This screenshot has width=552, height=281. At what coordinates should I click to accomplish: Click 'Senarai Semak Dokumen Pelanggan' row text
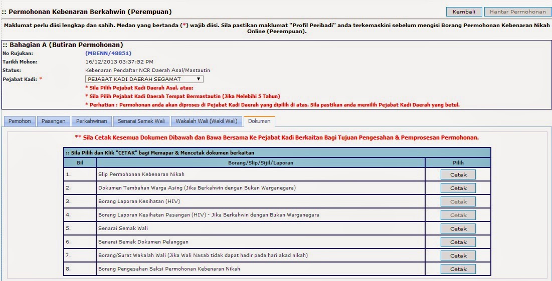pyautogui.click(x=143, y=241)
